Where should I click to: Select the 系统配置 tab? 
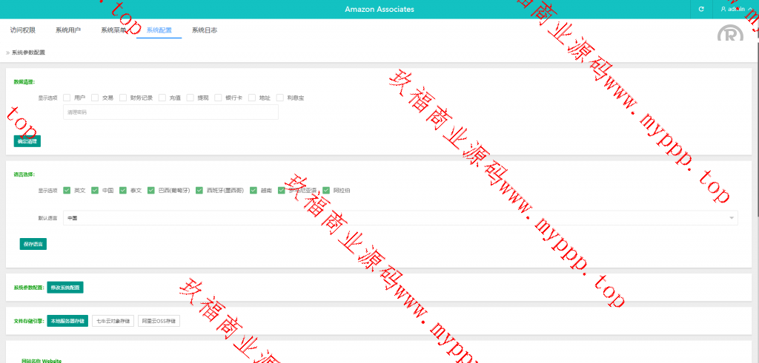click(x=159, y=30)
